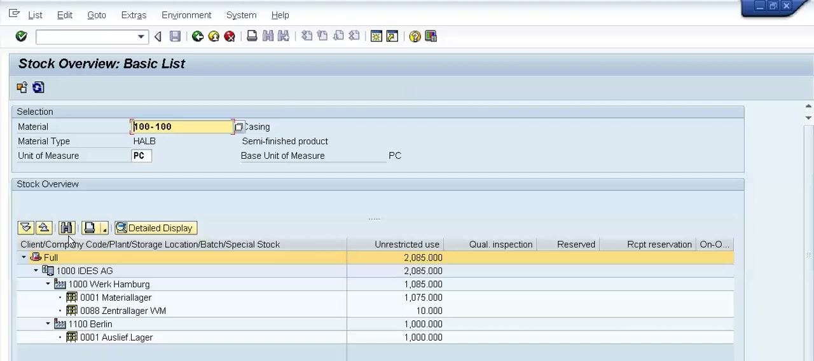Open the List menu
This screenshot has height=361, width=814.
[x=35, y=15]
